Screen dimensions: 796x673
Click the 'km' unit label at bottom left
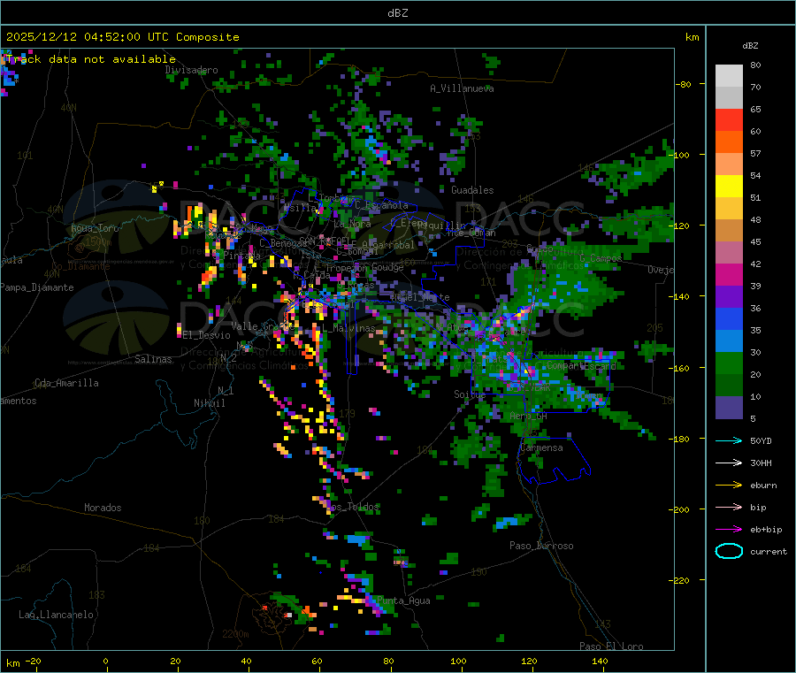(x=12, y=663)
